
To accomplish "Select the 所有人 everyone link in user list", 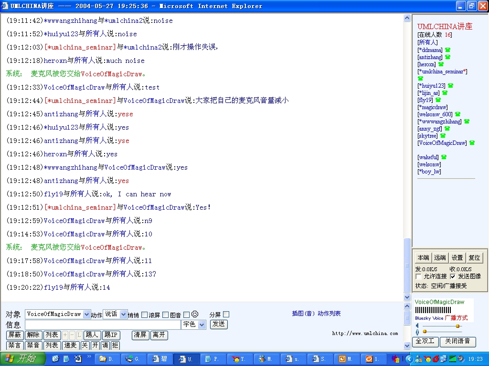I will pos(427,42).
